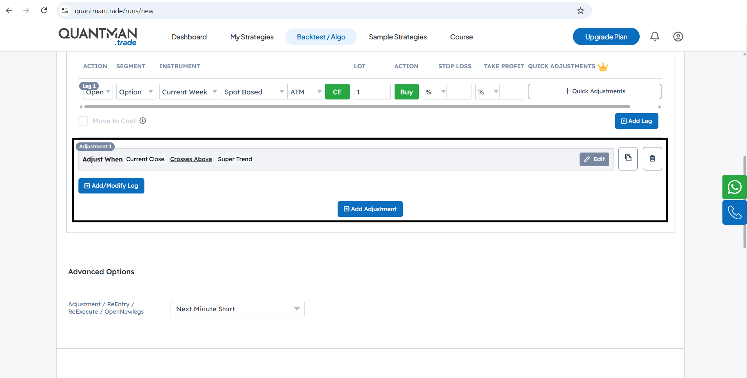Duplicate Adjustment 1 using the copy icon
Screen dimensions: 747x378
point(628,158)
